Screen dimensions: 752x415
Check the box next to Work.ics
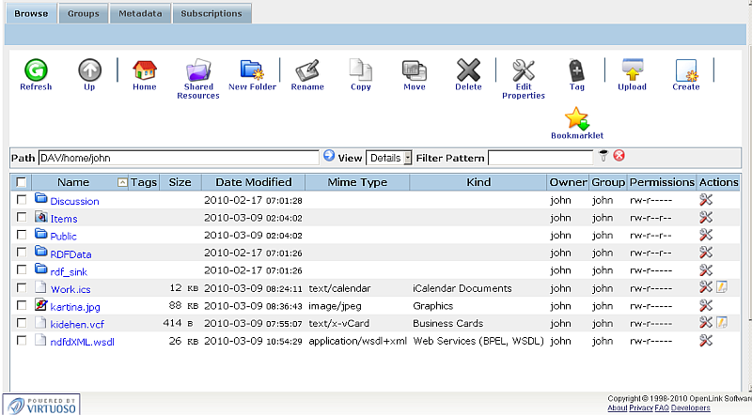[22, 287]
